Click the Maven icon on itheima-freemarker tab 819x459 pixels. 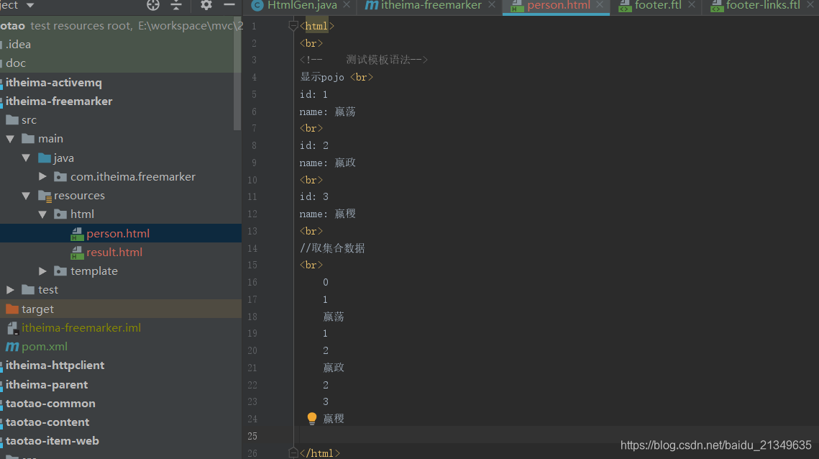coord(371,5)
